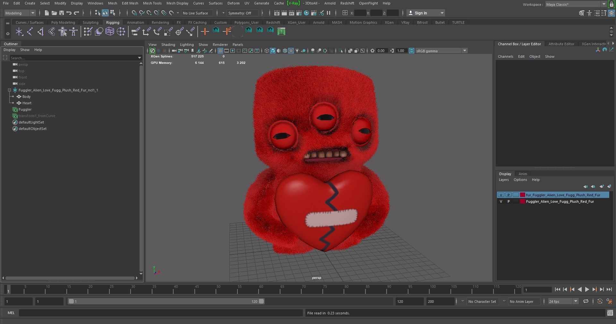This screenshot has height=324, width=616.
Task: Open a scene with the folder icon
Action: pyautogui.click(x=54, y=13)
